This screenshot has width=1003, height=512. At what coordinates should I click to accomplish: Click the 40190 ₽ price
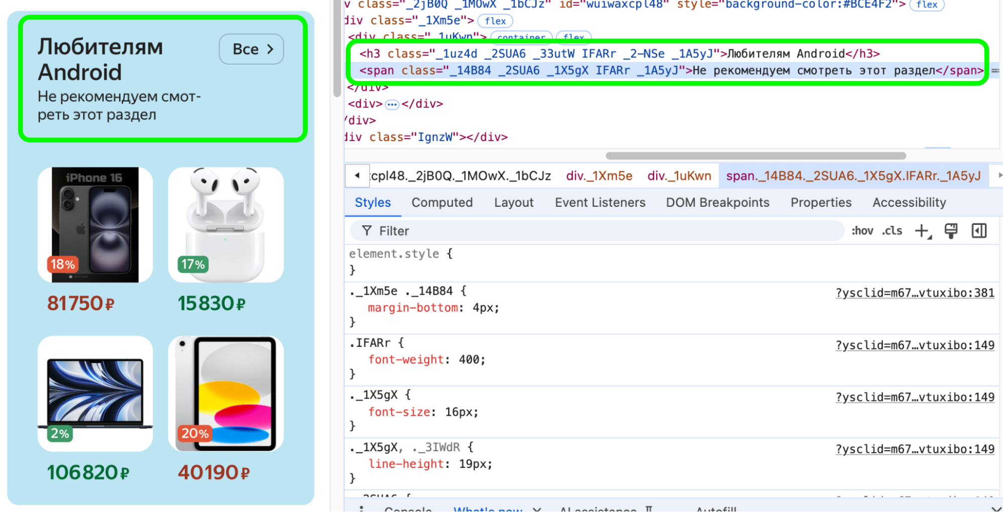pos(214,472)
